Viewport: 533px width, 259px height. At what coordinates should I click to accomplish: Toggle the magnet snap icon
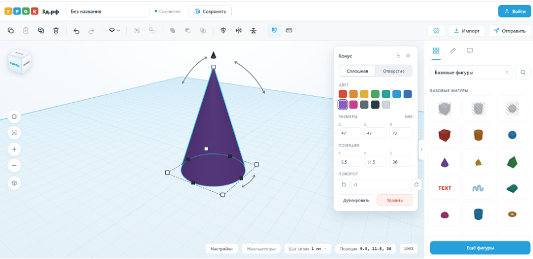click(x=274, y=31)
